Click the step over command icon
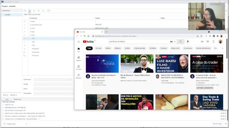The height and width of the screenshot is (128, 229). 43,11
